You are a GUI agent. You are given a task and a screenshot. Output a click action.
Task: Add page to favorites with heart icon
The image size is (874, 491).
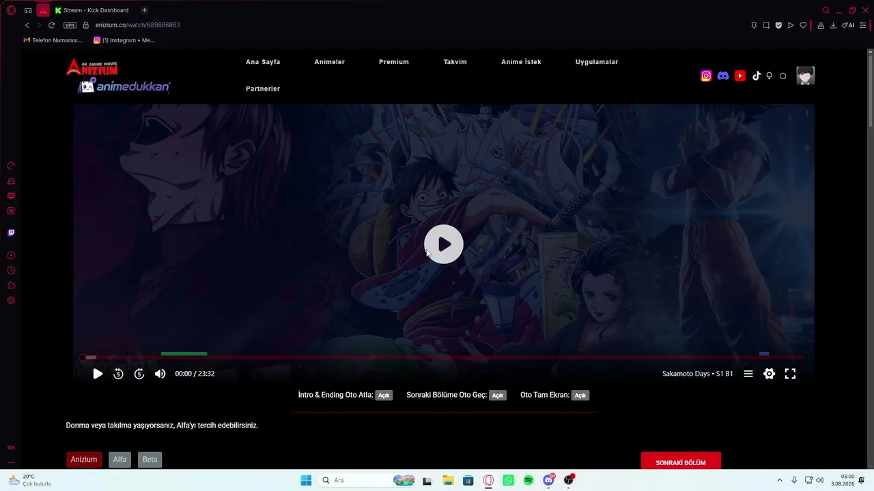point(803,25)
